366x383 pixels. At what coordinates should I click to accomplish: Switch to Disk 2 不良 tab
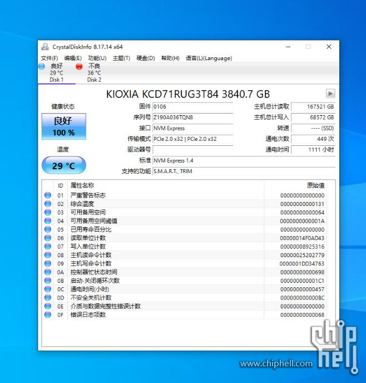(94, 73)
